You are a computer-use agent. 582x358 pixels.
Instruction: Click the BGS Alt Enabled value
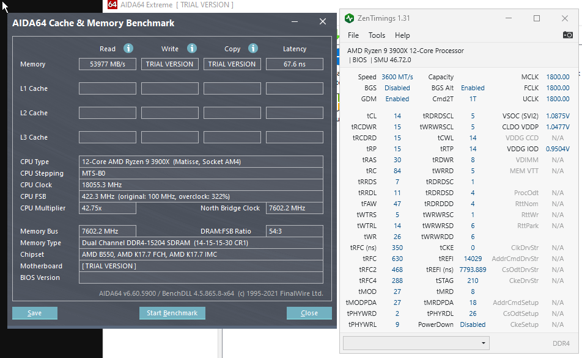pyautogui.click(x=473, y=88)
